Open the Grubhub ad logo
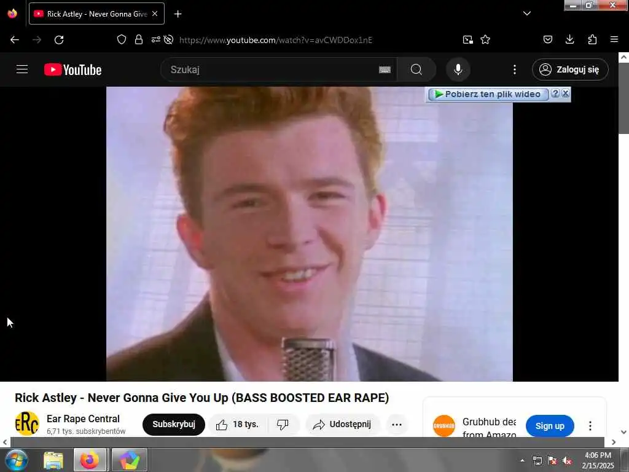The height and width of the screenshot is (472, 629). pos(443,426)
